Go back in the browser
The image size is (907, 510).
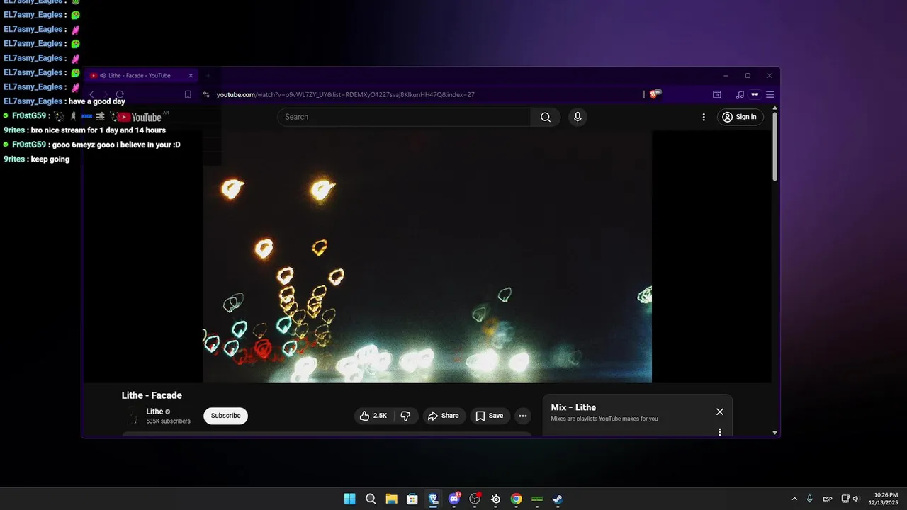[x=91, y=94]
